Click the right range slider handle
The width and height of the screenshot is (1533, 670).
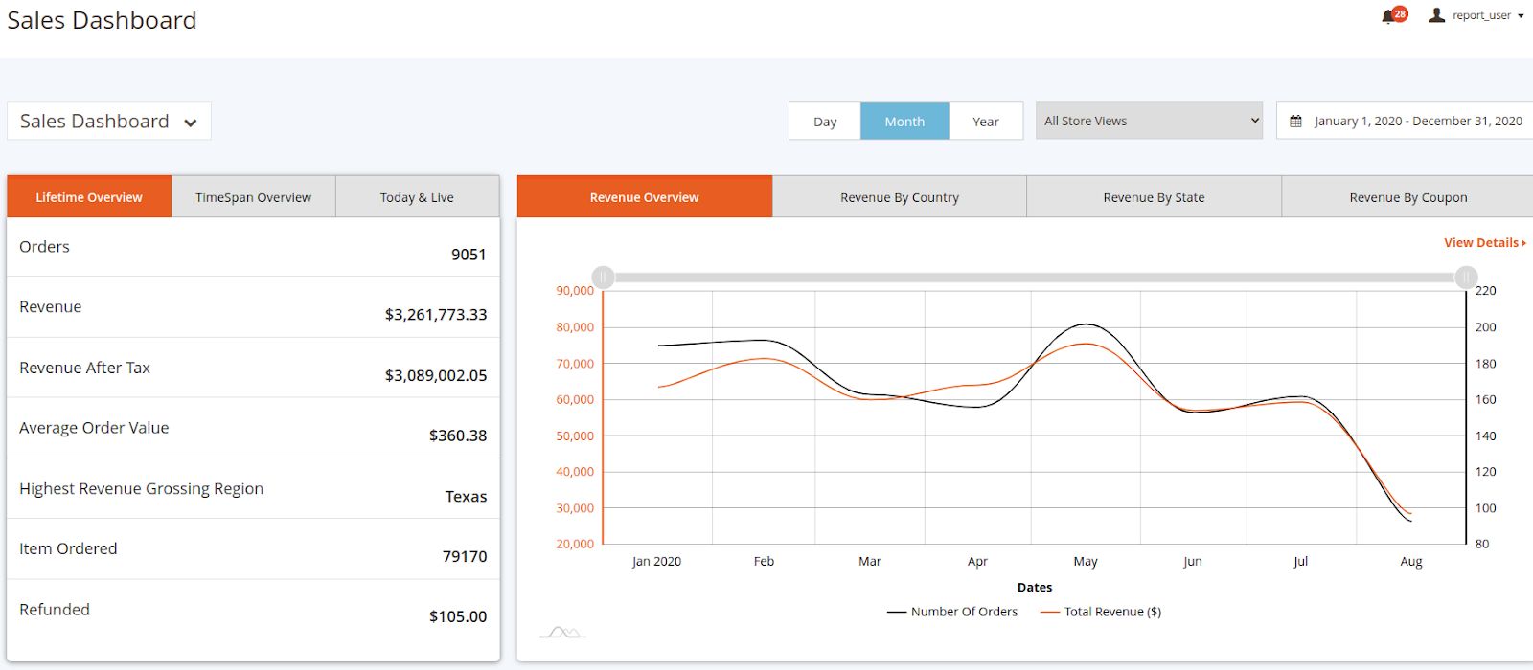(1466, 278)
